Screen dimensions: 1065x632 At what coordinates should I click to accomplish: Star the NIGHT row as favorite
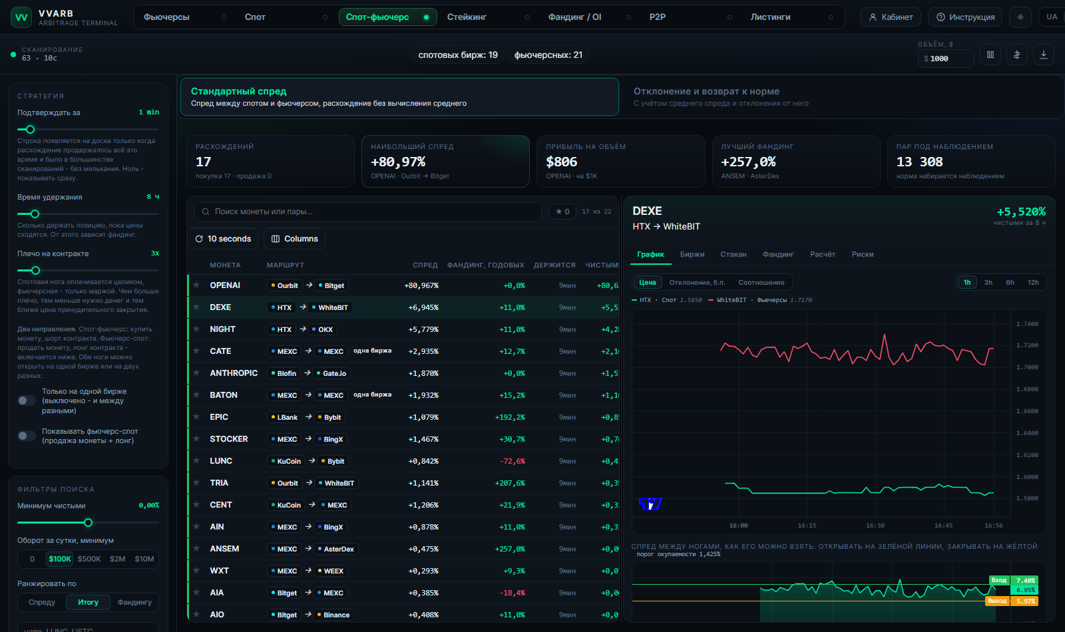196,329
